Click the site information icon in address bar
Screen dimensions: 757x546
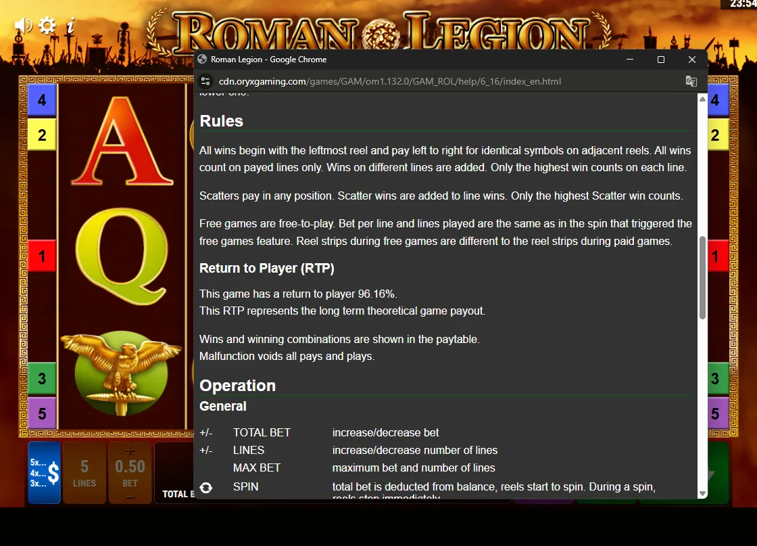click(205, 81)
